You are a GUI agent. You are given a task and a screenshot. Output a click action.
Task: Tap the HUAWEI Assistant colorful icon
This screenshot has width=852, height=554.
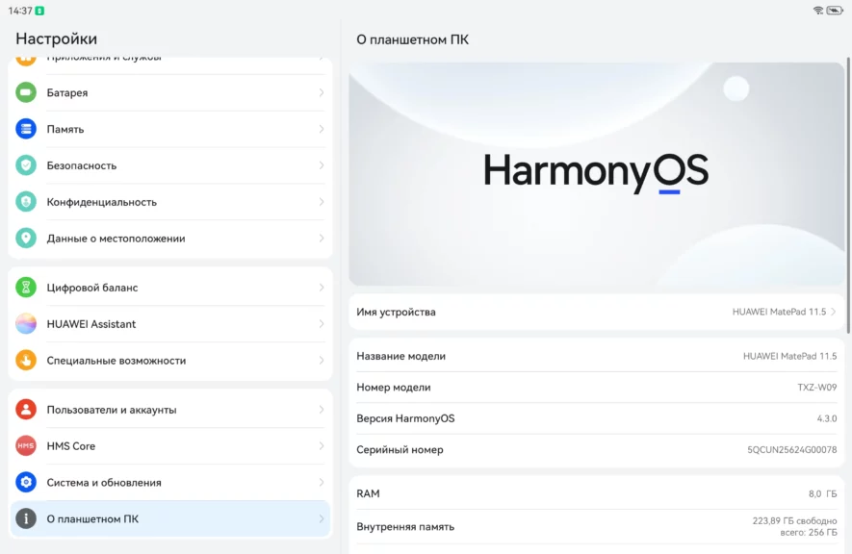pos(26,324)
